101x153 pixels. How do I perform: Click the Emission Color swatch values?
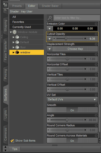75,28
